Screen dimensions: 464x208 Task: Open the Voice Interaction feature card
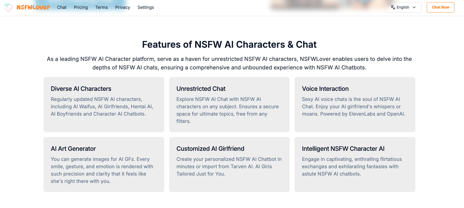coord(355,105)
